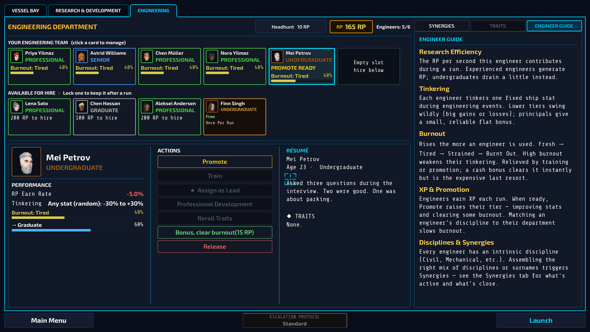Switch to the Vessel Bay tab

(x=26, y=10)
